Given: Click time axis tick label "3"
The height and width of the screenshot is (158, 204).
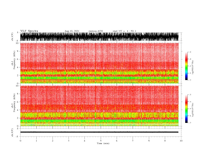Looking at the screenshot, I should 69,141.
